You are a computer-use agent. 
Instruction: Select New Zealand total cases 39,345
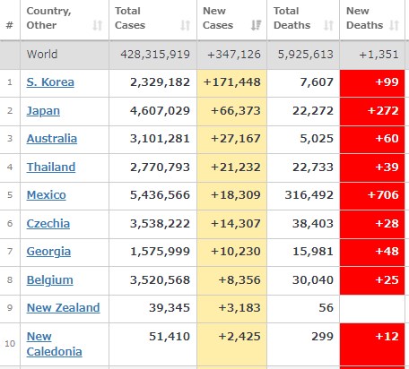[x=170, y=308]
